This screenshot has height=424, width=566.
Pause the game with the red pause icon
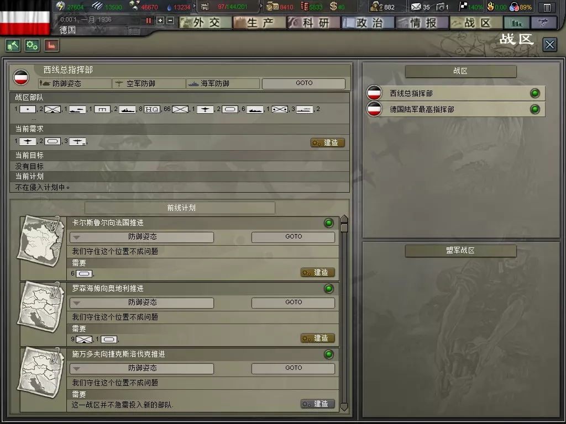point(148,20)
